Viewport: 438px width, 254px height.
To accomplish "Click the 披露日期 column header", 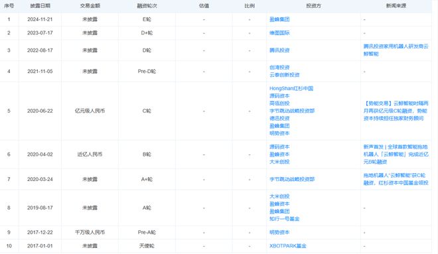I will coord(40,5).
